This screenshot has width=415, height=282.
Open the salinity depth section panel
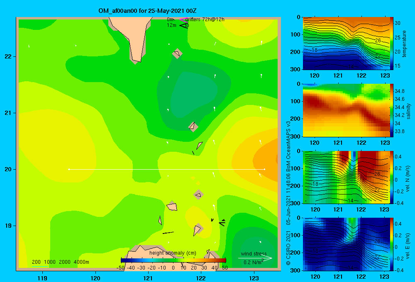coord(347,110)
